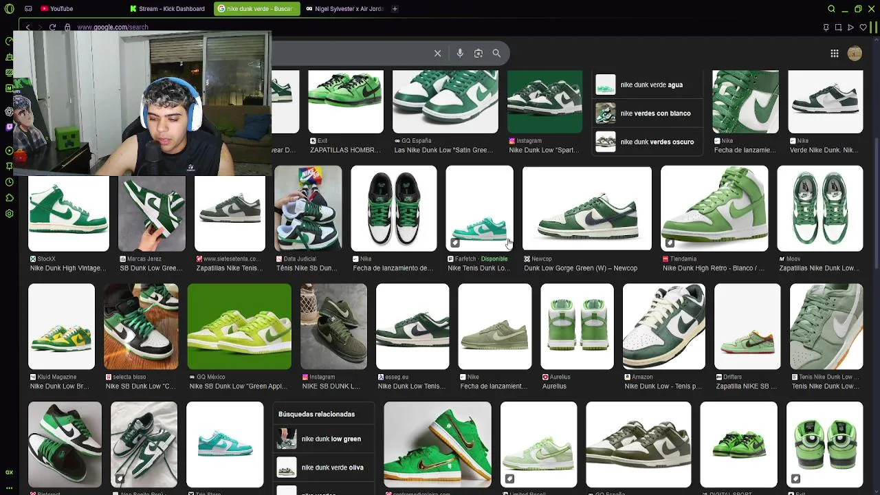Search by image with Google Lens icon
Image resolution: width=880 pixels, height=495 pixels.
pyautogui.click(x=478, y=53)
